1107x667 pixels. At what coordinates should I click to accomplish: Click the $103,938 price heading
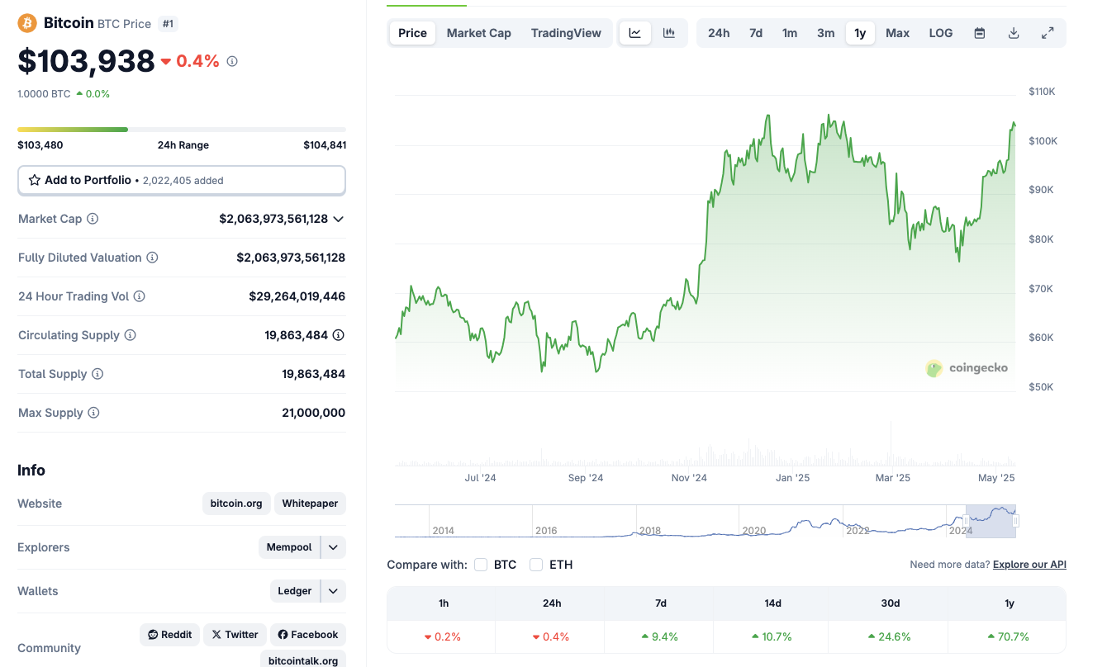pos(86,61)
